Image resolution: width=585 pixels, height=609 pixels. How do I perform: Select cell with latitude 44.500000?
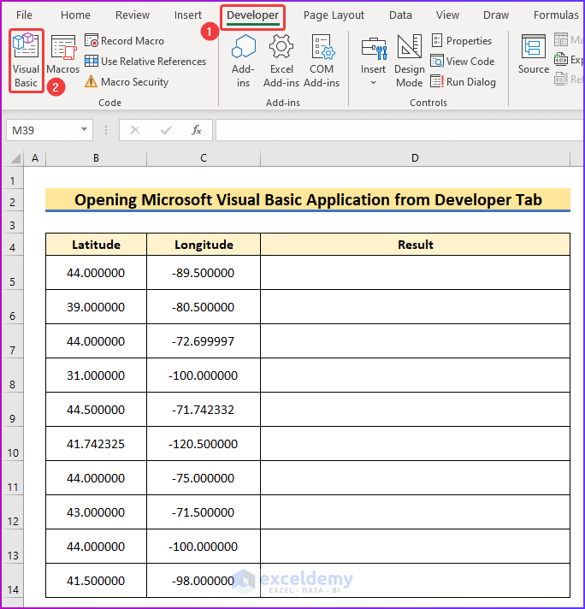(96, 410)
